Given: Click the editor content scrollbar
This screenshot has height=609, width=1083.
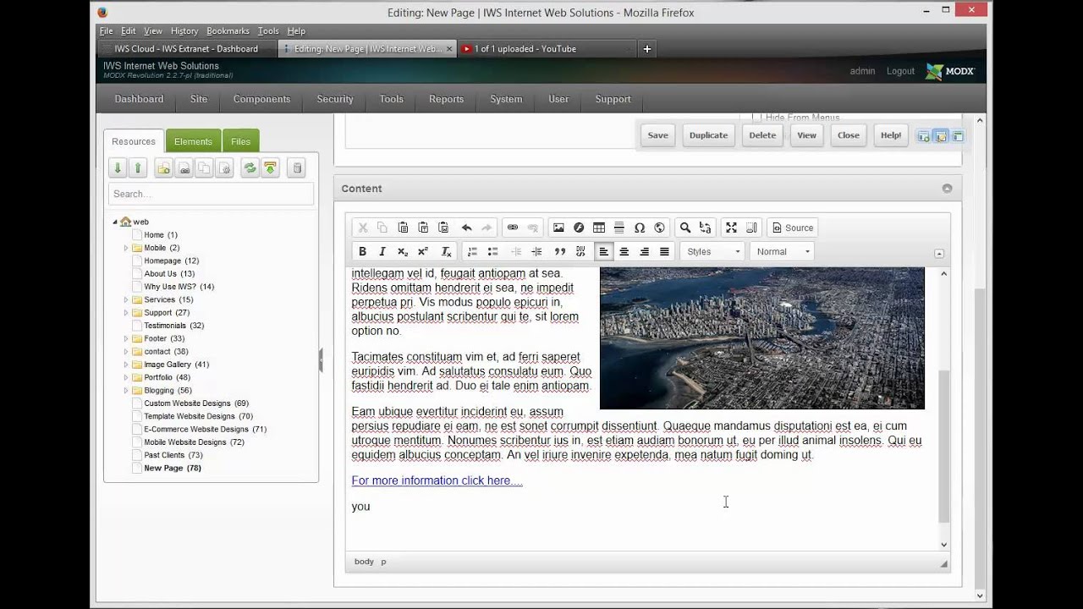Looking at the screenshot, I should [x=944, y=446].
